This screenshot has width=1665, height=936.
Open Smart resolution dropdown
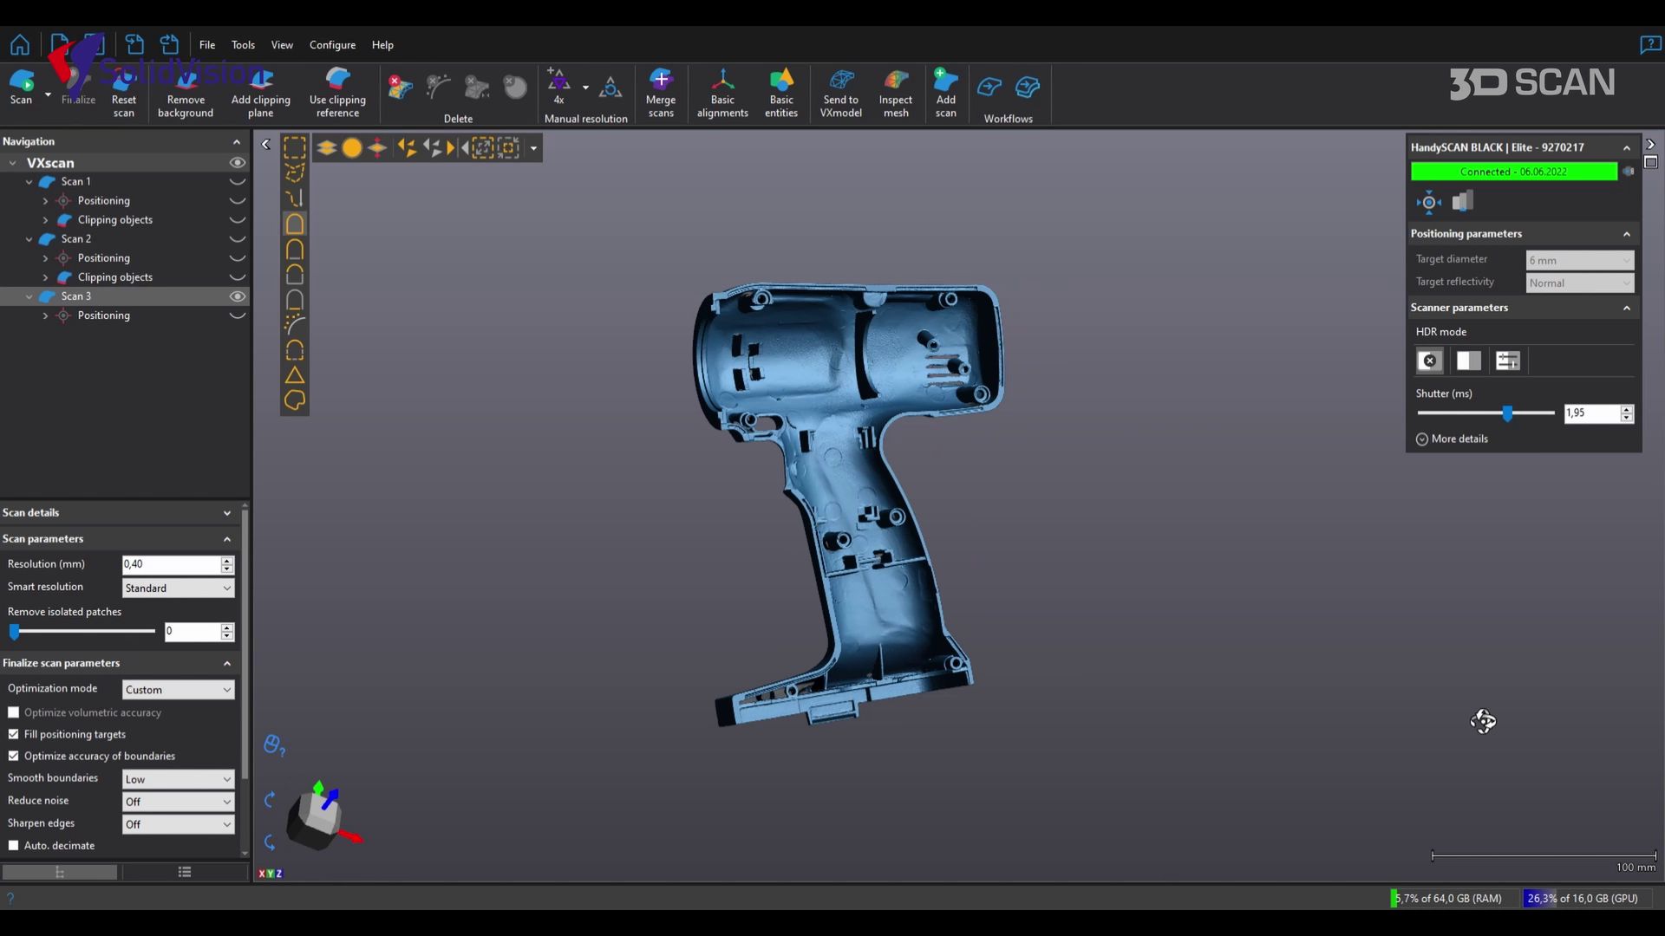click(178, 588)
